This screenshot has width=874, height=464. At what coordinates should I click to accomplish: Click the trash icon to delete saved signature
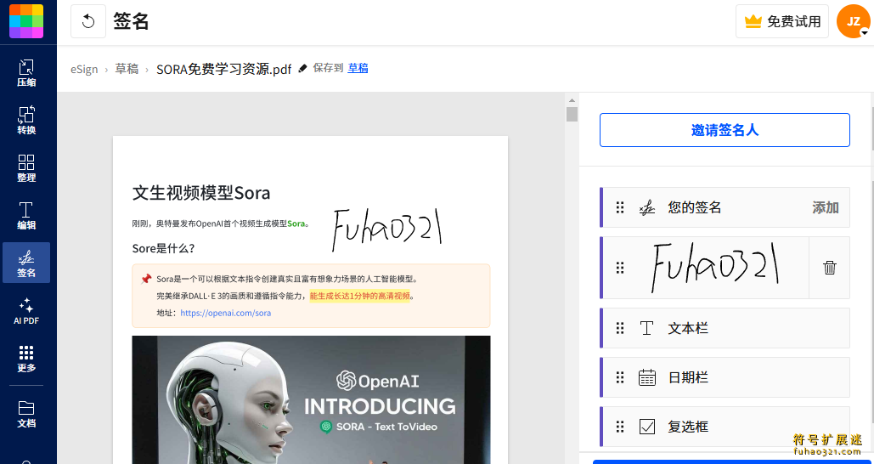coord(829,268)
